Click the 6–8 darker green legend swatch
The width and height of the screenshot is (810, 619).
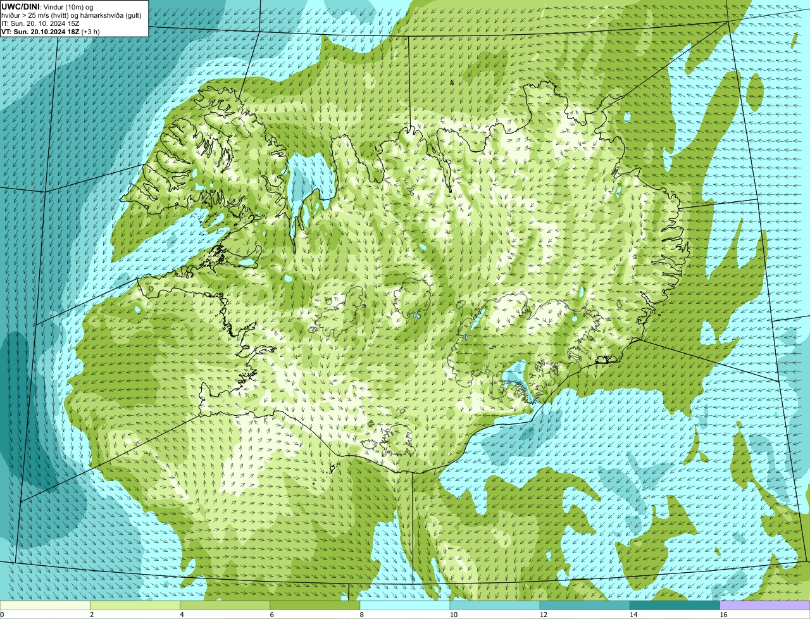pos(315,606)
